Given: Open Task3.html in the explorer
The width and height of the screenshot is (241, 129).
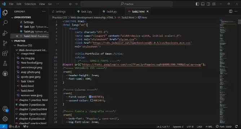Looking at the screenshot, I should tap(27, 91).
